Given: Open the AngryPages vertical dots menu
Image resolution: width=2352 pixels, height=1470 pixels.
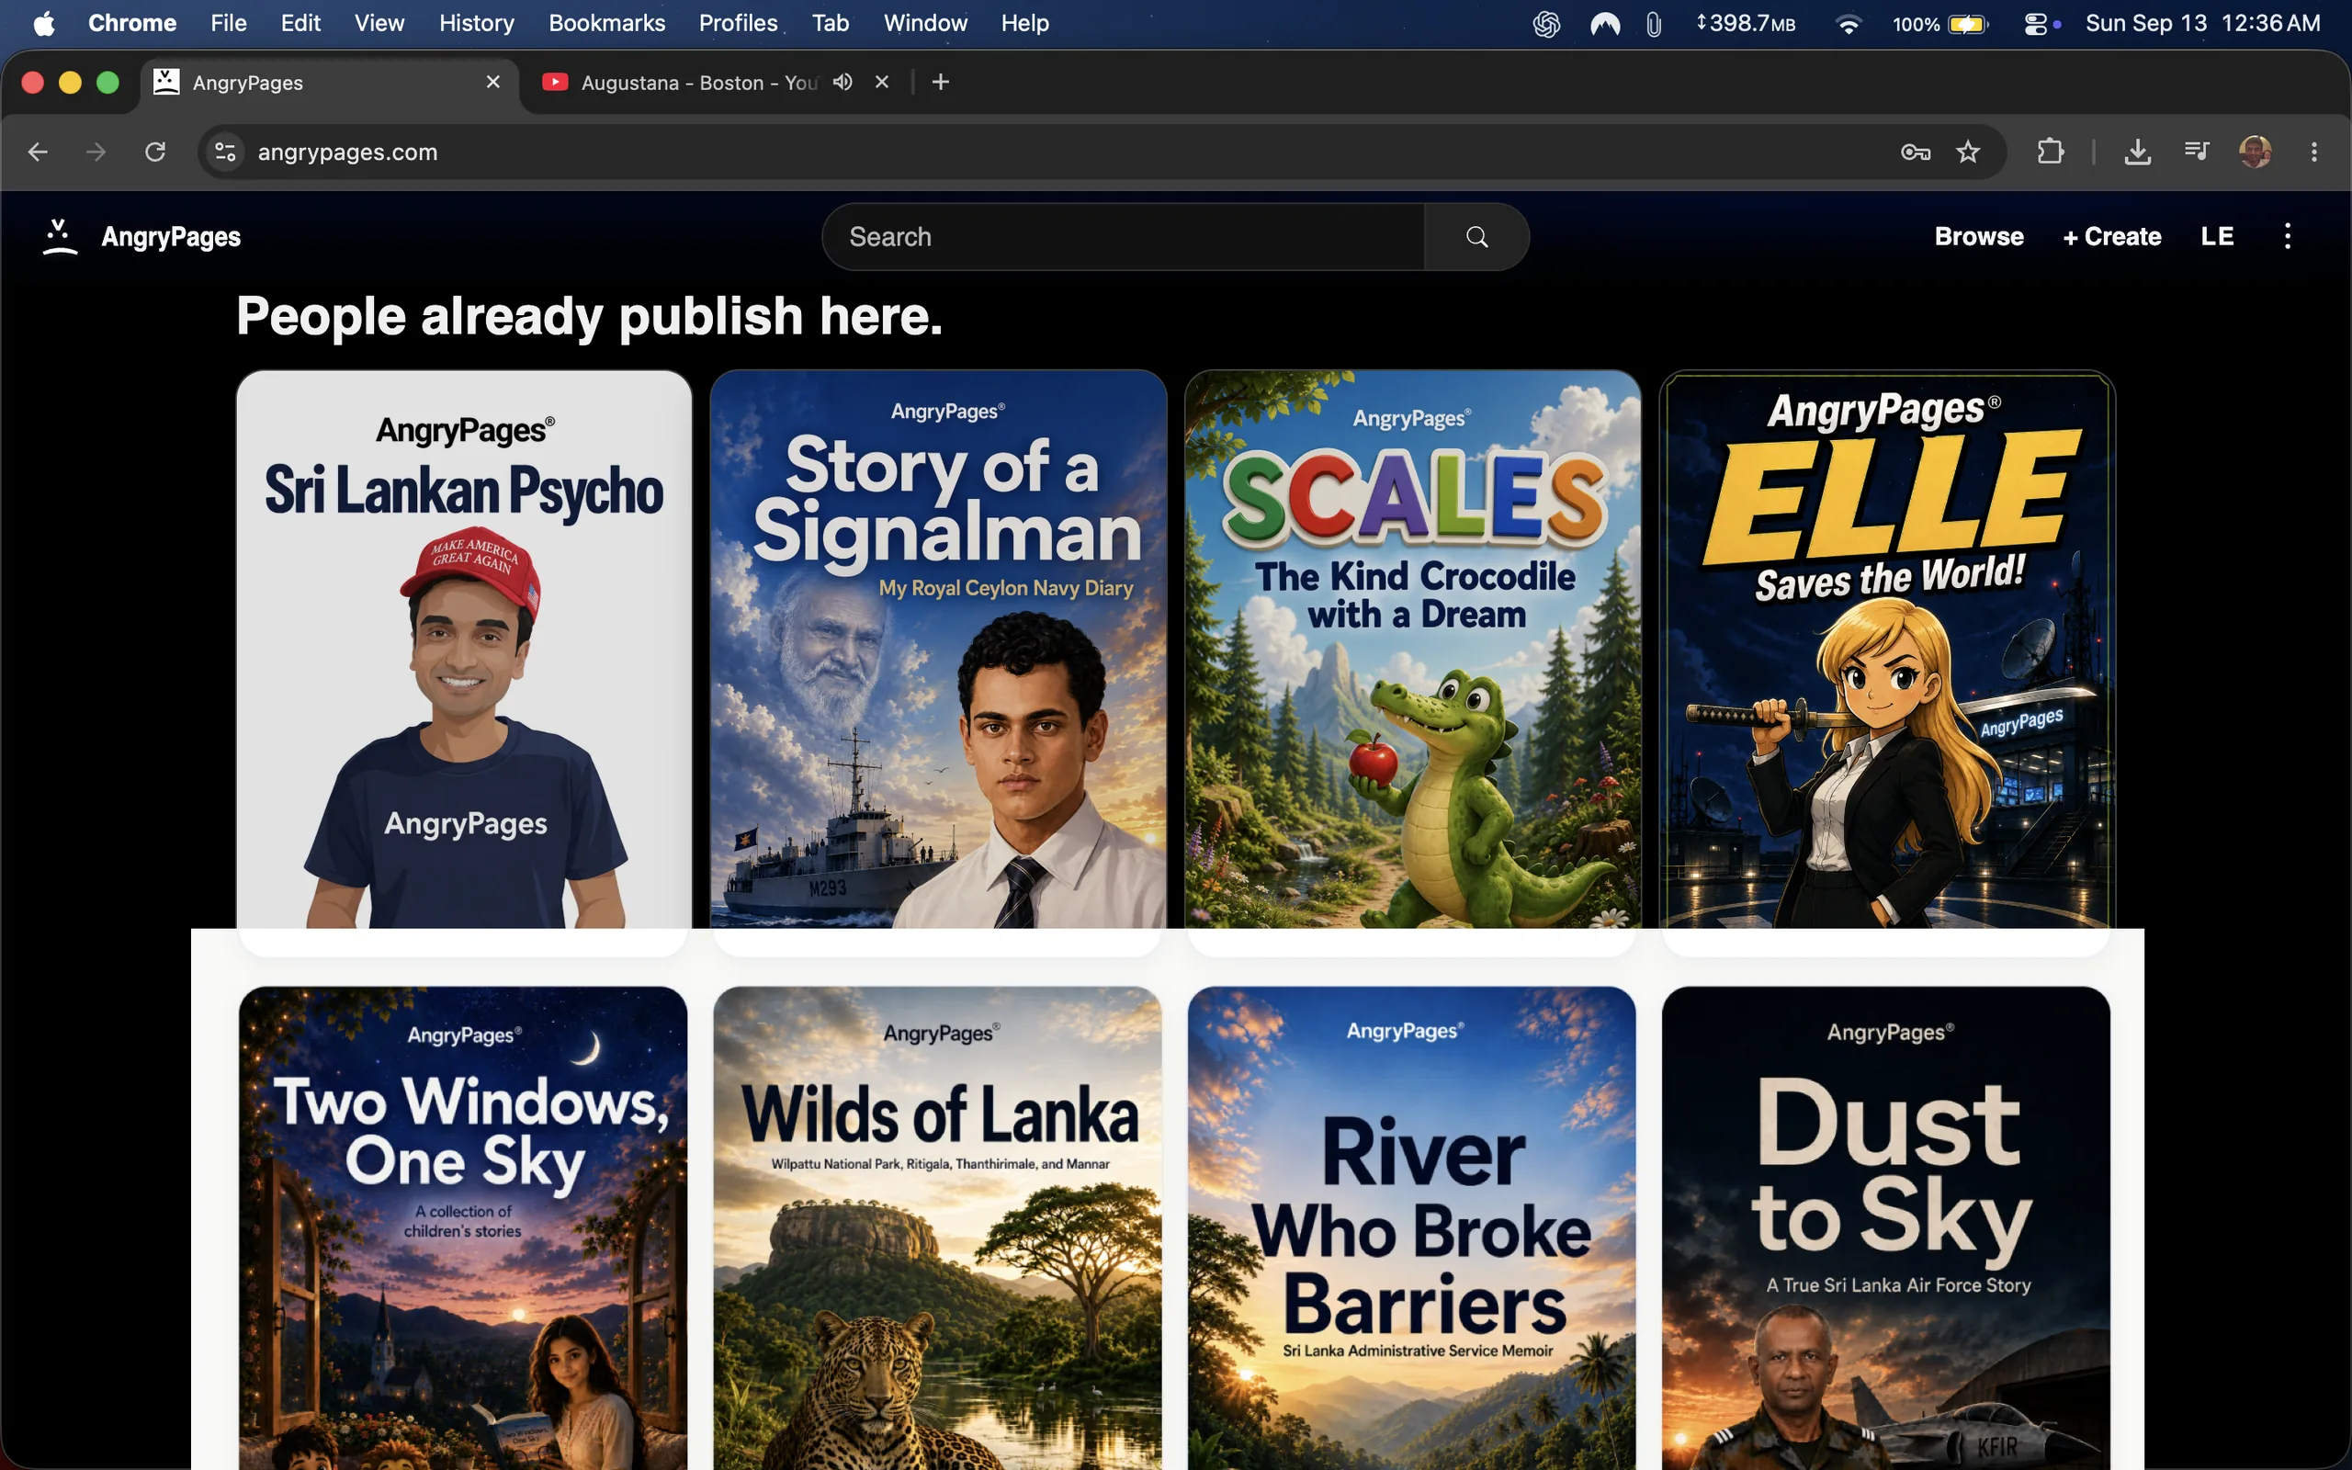Looking at the screenshot, I should (x=2287, y=236).
